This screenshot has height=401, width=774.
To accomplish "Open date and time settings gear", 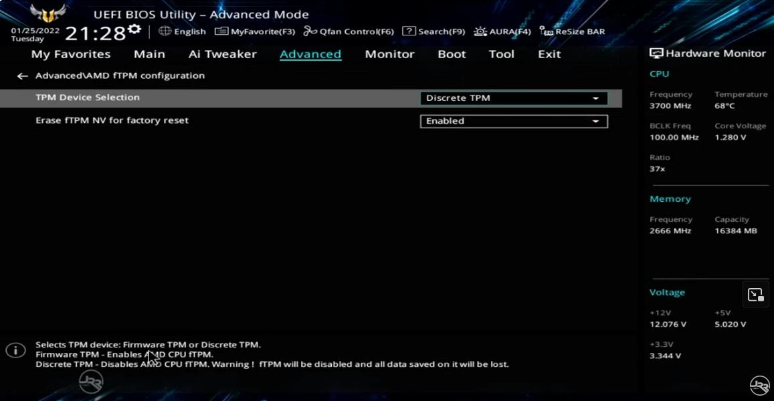I will [134, 29].
